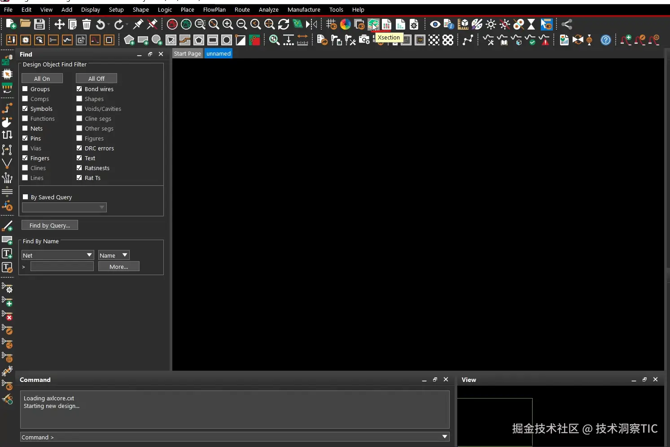
Task: Click the Add shape polygon icon
Action: click(x=129, y=40)
